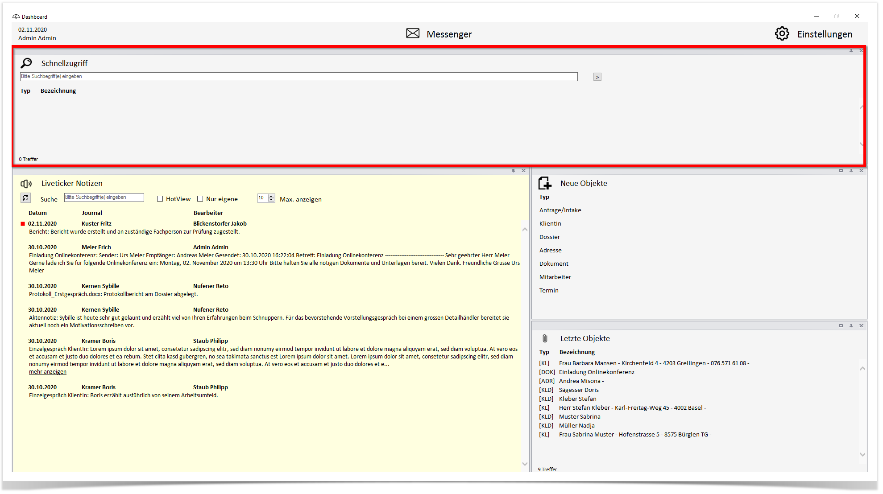Create new Adresse object
The image size is (883, 494).
point(550,250)
